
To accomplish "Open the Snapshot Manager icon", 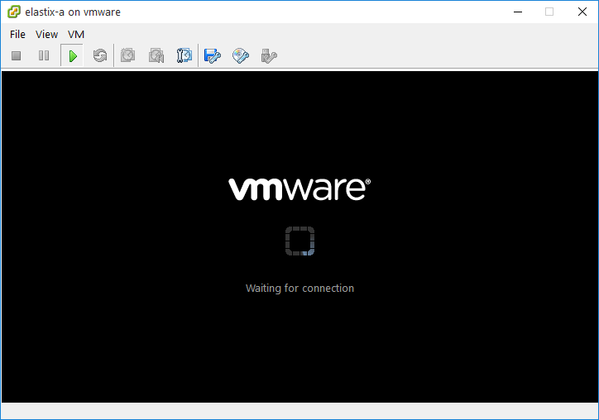I will [x=184, y=55].
